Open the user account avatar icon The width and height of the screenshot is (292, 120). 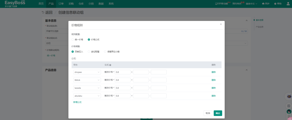(288, 3)
